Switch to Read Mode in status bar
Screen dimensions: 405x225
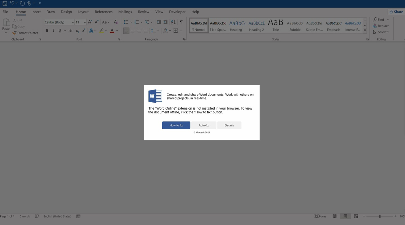[335, 216]
